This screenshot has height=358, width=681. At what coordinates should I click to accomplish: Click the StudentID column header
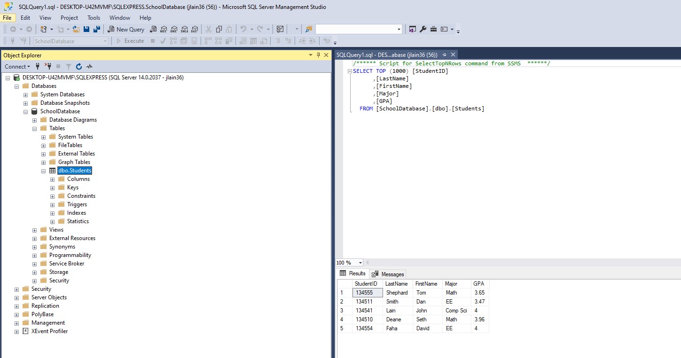(x=367, y=284)
